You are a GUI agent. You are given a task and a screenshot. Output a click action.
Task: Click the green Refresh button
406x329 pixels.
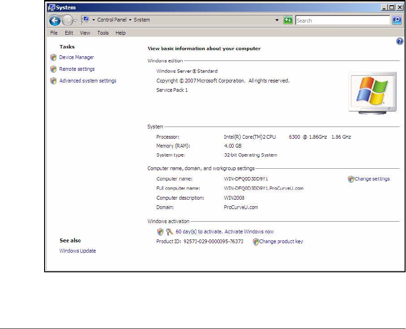pos(288,20)
